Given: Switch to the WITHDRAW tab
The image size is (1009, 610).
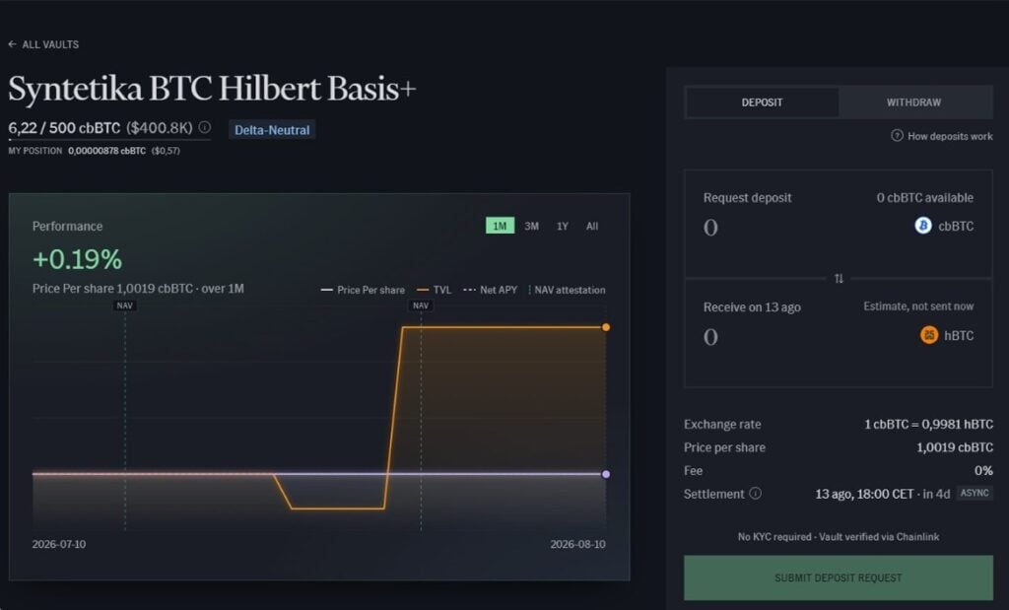Looking at the screenshot, I should click(x=913, y=102).
